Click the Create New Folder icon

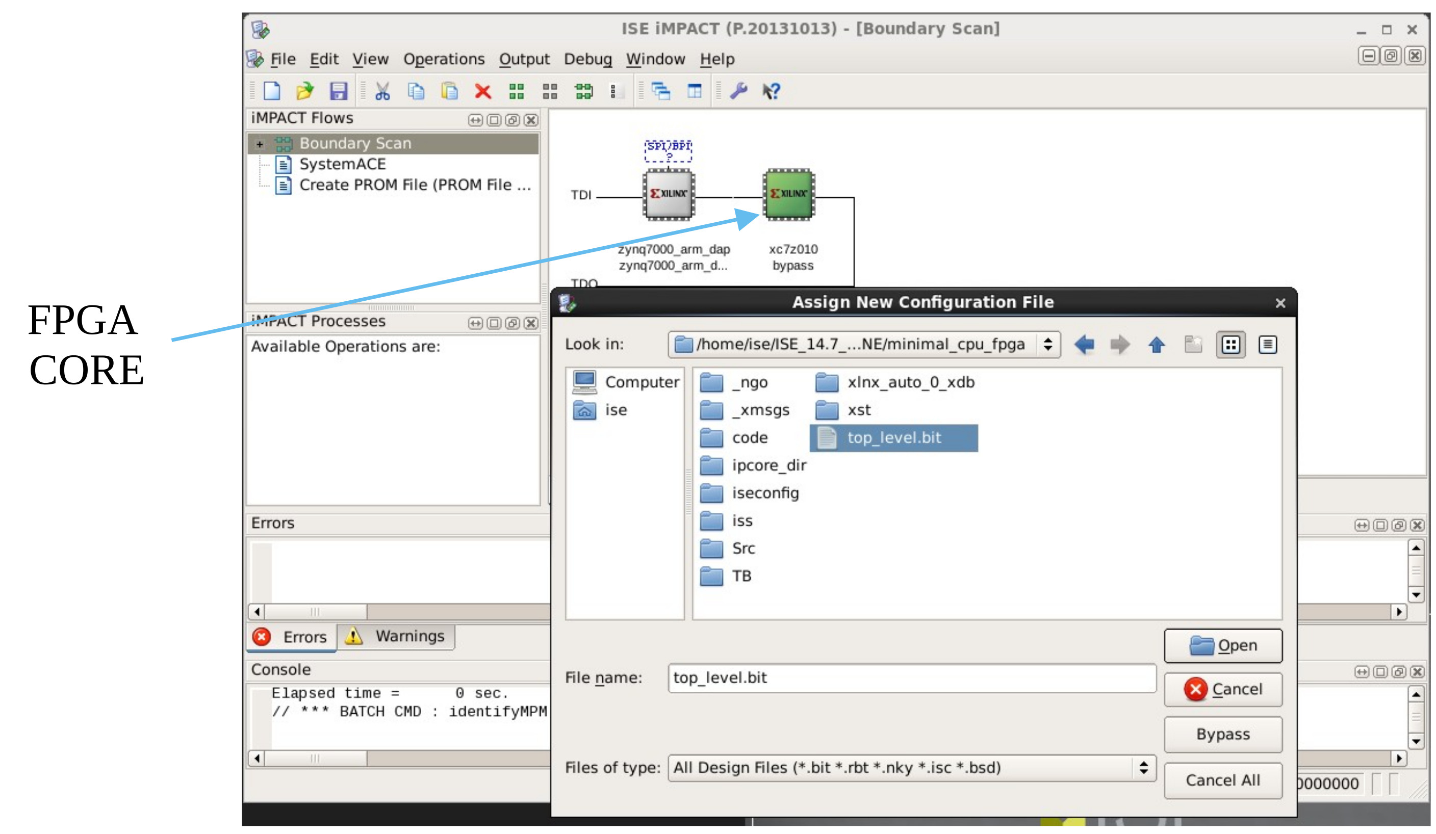point(1193,345)
